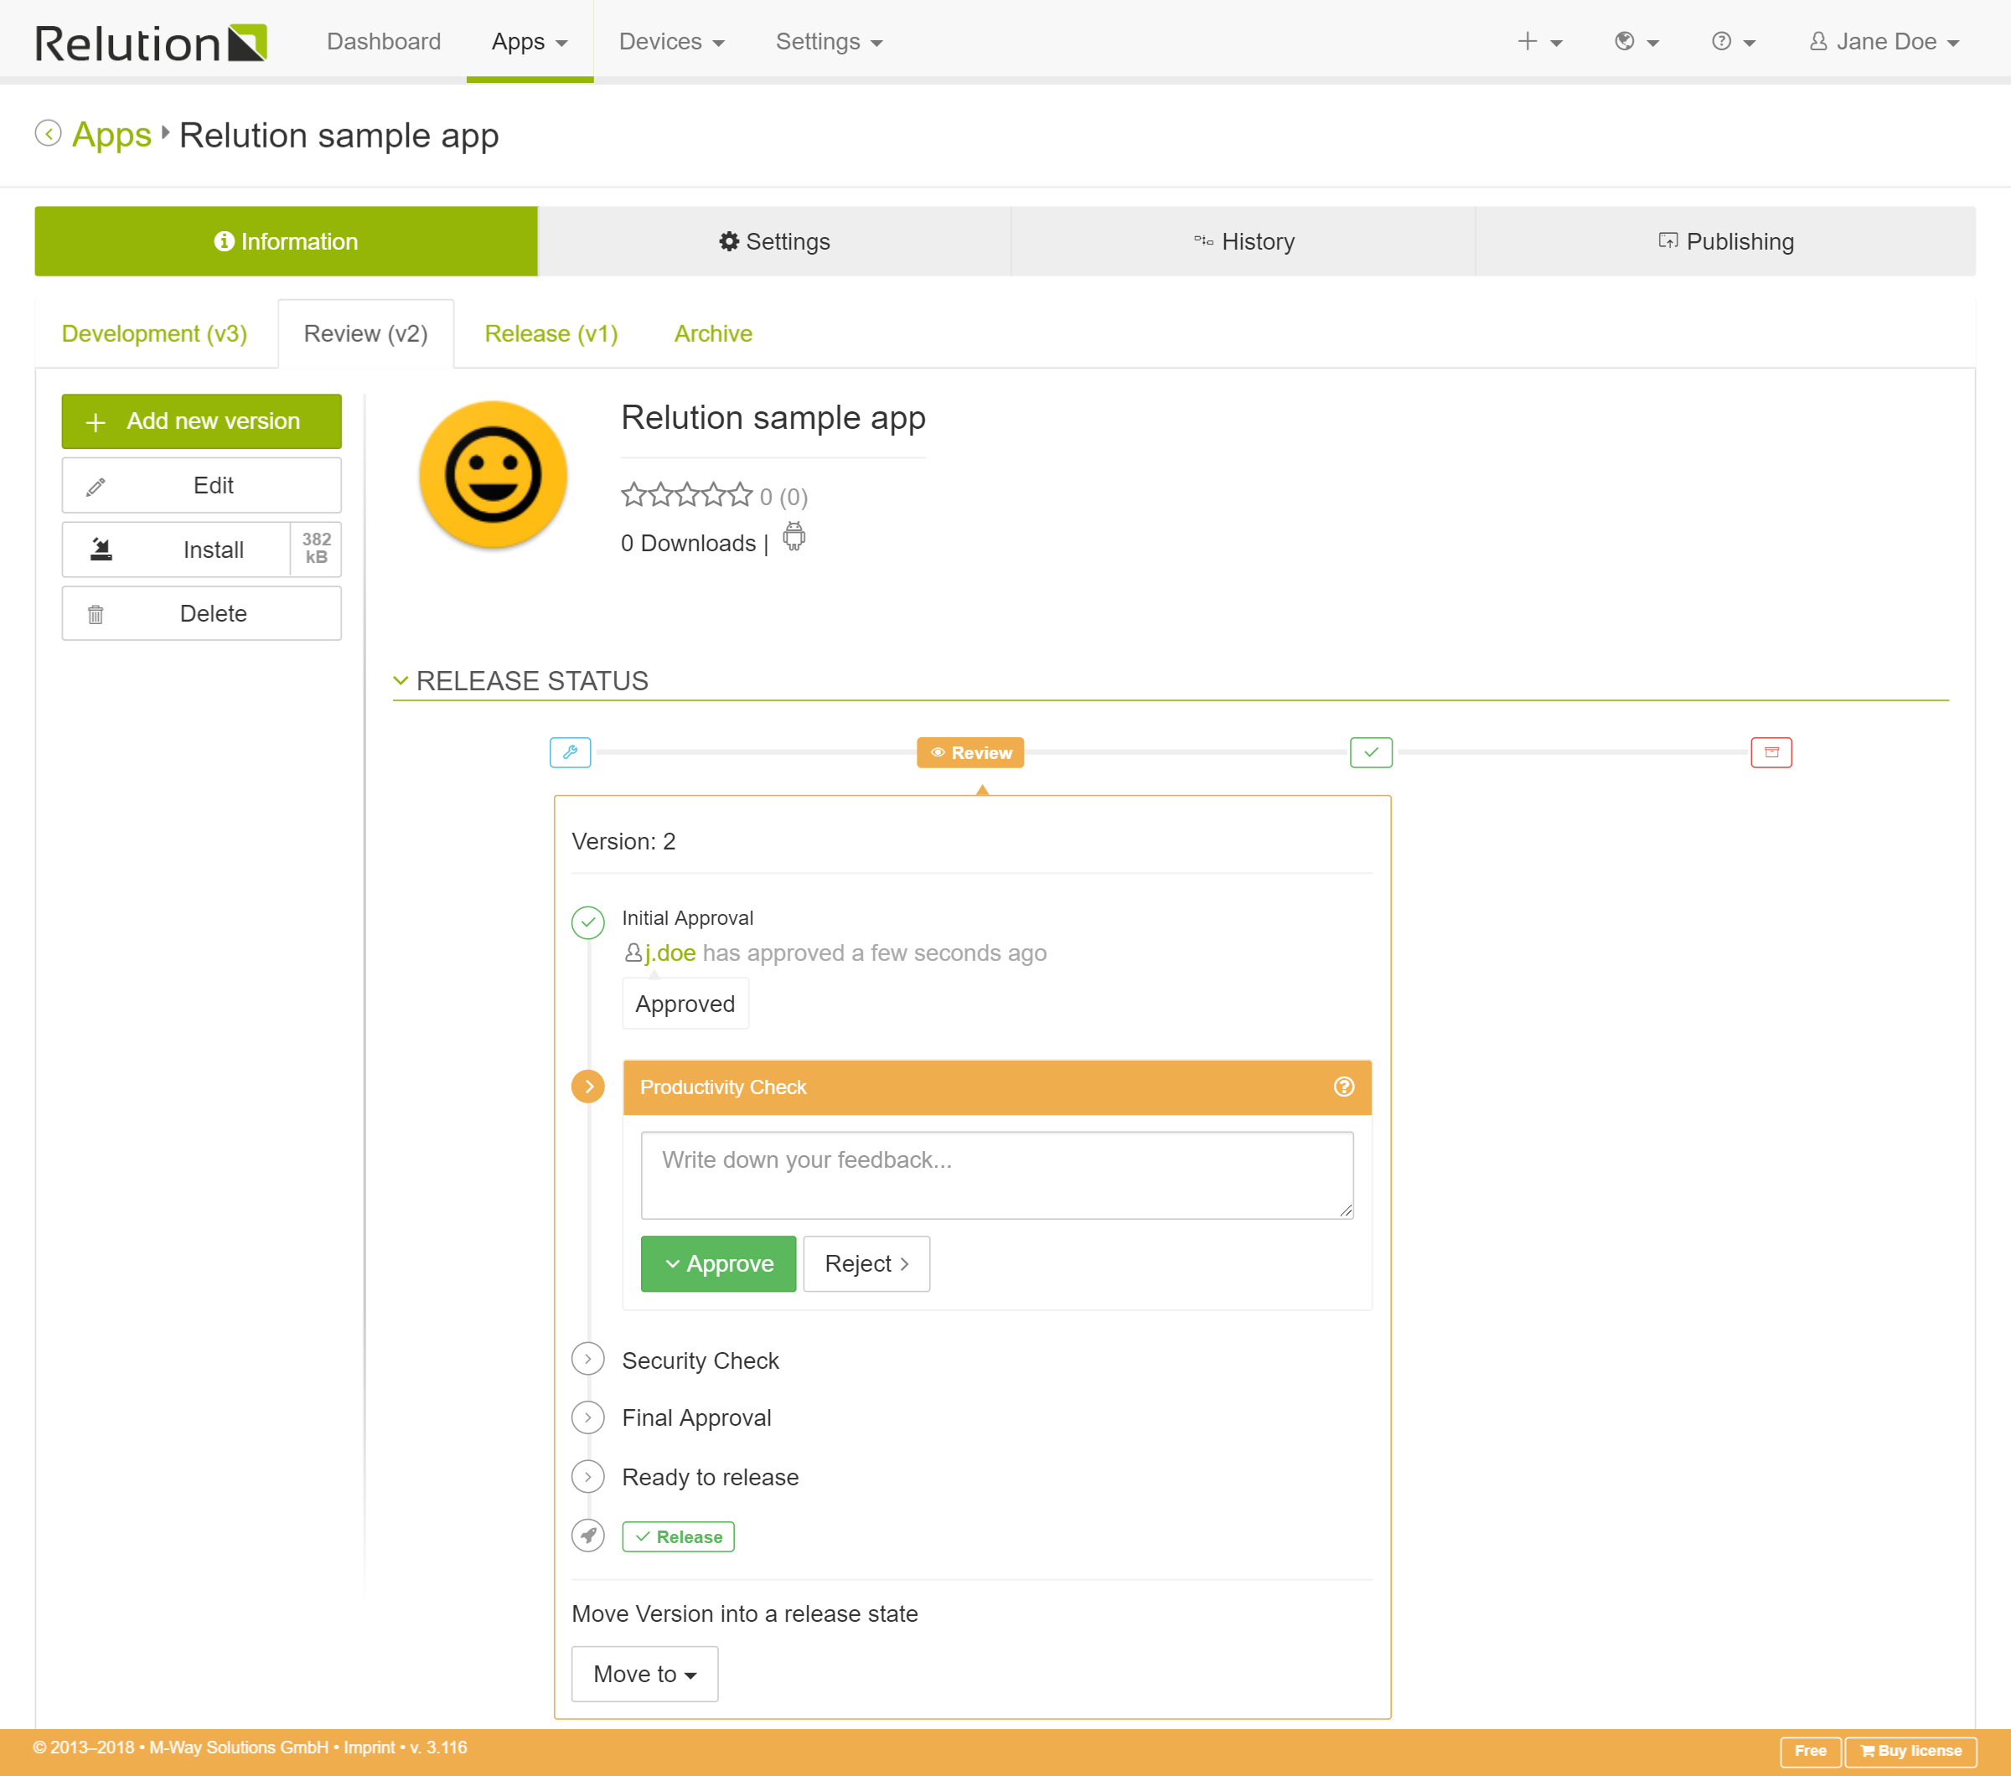Click the Imprint link in footer
Viewport: 2011px width, 1776px height.
(x=369, y=1748)
